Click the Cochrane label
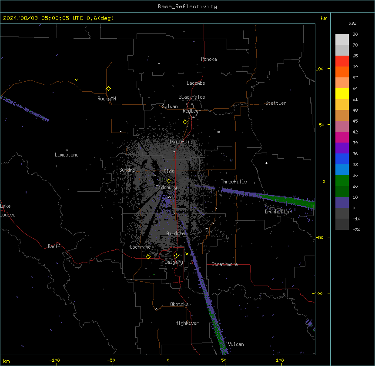 tap(140, 247)
